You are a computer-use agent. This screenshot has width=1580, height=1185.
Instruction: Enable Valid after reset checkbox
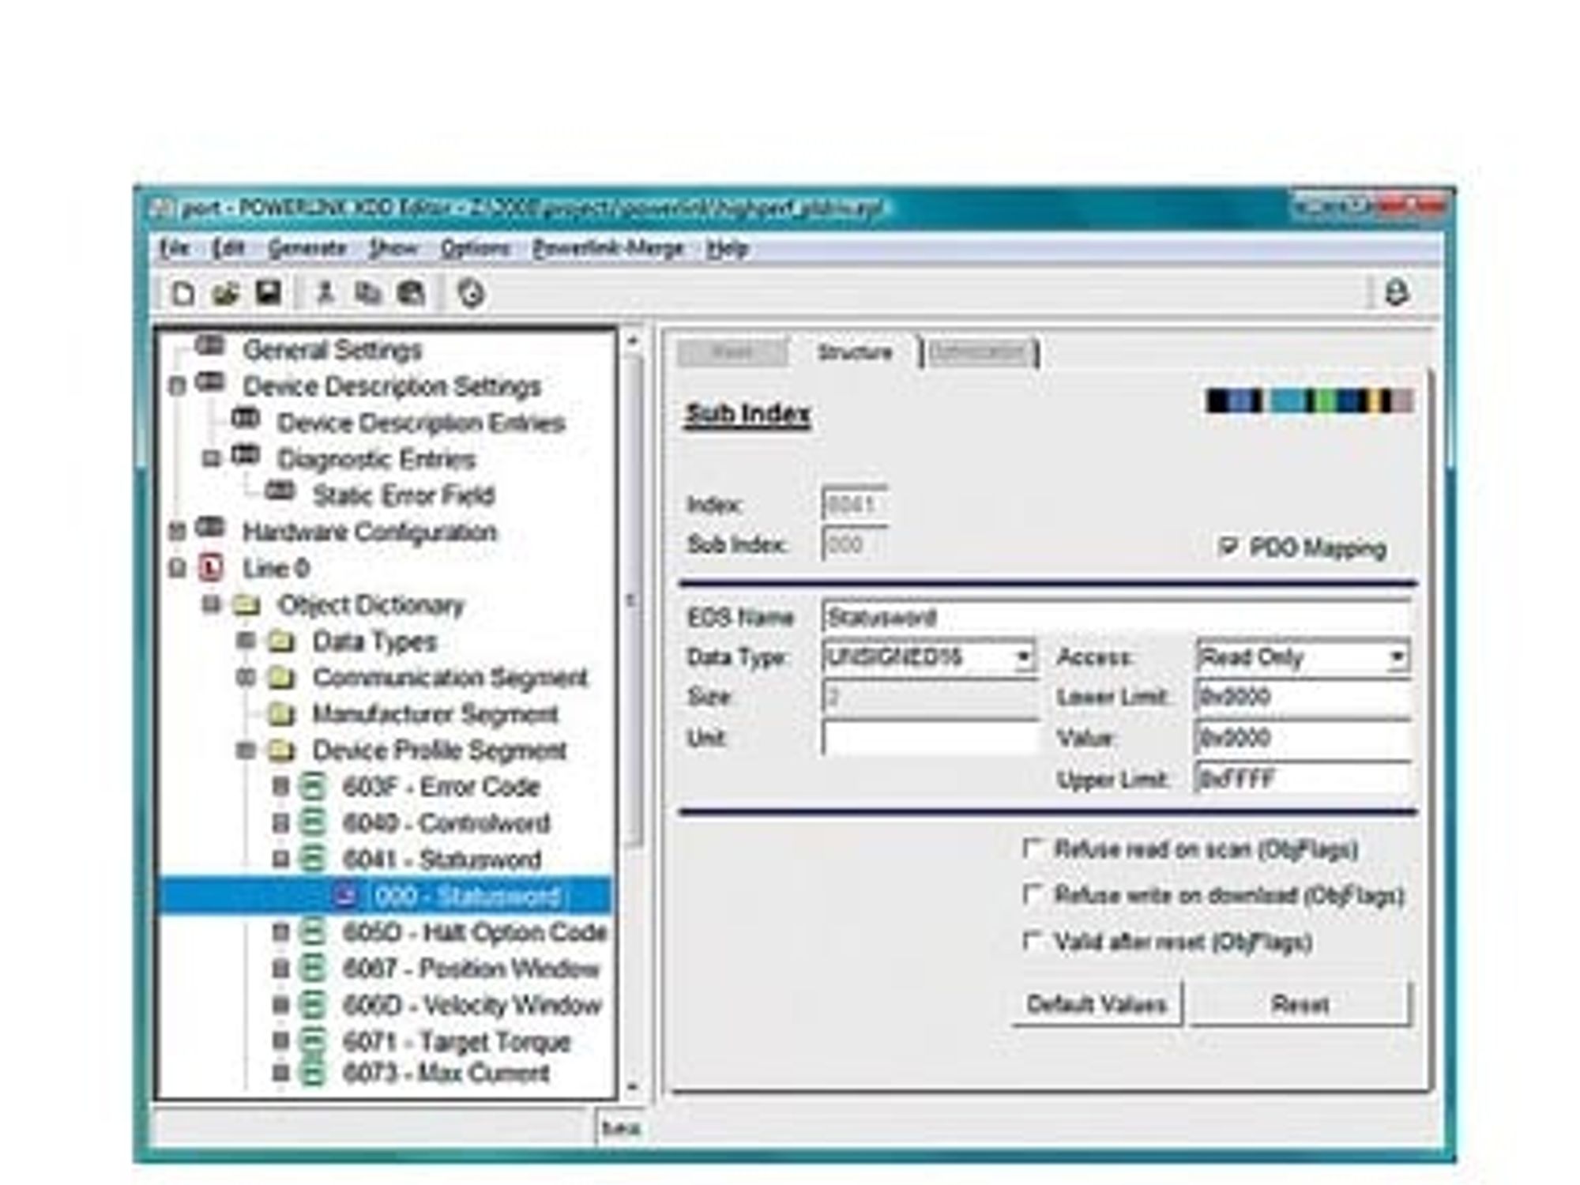1032,941
